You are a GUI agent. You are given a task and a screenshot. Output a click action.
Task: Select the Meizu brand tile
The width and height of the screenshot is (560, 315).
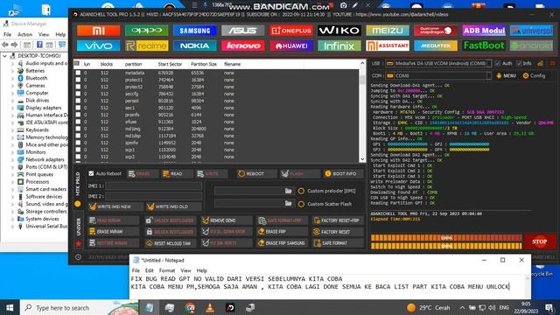(388, 31)
